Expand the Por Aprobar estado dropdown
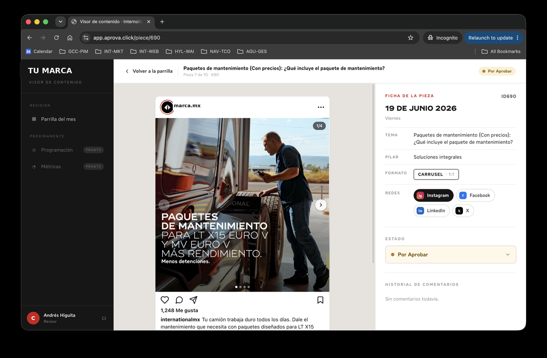Viewport: 547px width, 358px height. (x=450, y=255)
